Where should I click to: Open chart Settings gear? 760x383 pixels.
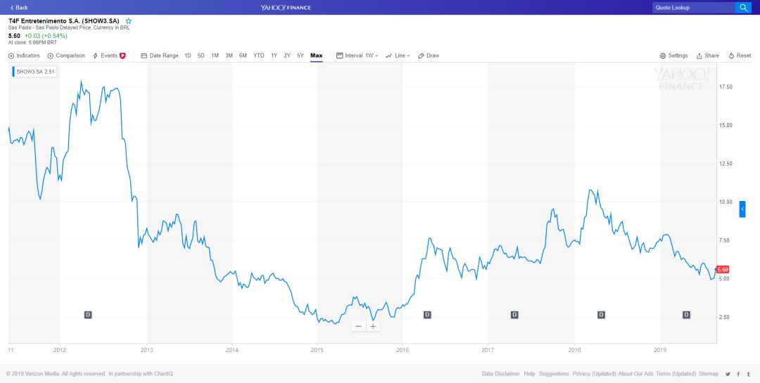point(673,56)
